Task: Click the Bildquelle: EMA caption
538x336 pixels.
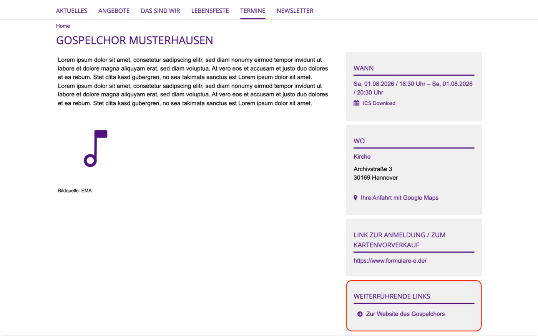Action: pyautogui.click(x=75, y=191)
